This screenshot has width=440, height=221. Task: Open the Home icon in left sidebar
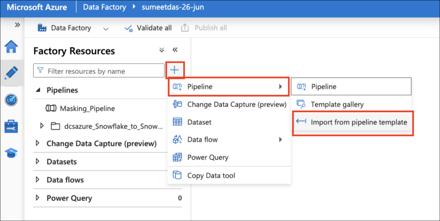(11, 47)
